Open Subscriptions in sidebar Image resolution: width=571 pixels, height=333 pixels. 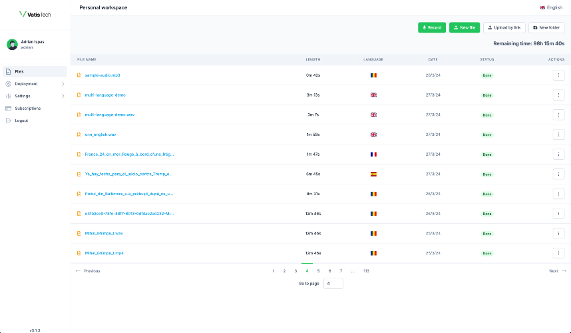(35, 108)
